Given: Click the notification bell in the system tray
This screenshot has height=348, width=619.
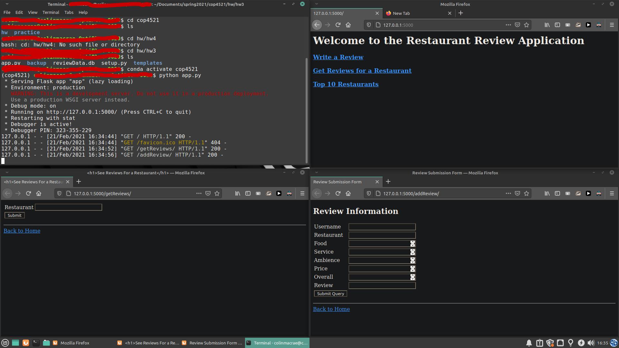Looking at the screenshot, I should point(529,343).
